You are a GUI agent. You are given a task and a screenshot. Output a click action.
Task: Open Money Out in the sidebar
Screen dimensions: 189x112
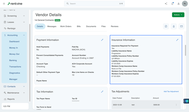coord(14,54)
